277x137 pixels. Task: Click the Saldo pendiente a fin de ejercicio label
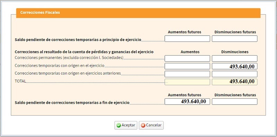click(72, 102)
